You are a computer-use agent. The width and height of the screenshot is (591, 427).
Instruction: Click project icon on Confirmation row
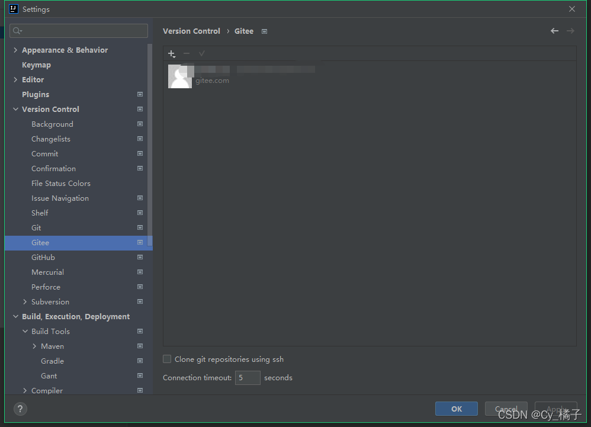[140, 168]
